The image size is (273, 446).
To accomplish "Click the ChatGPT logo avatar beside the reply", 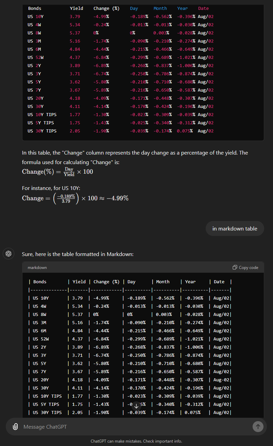I will (9, 254).
